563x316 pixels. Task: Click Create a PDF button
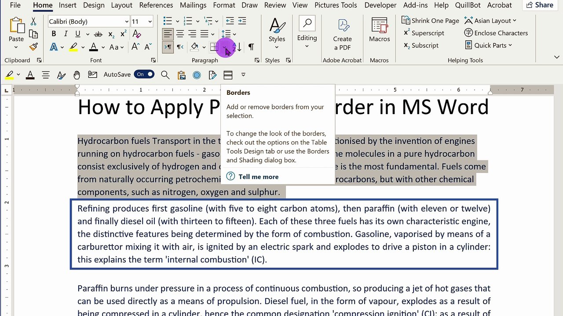342,34
